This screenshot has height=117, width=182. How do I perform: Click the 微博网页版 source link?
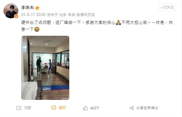point(86,15)
